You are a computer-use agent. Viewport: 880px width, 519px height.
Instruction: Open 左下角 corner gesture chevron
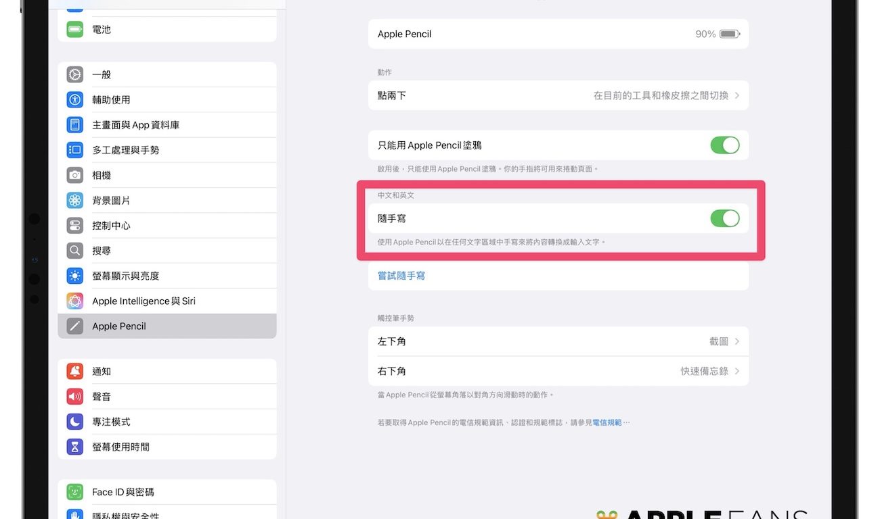coord(737,342)
